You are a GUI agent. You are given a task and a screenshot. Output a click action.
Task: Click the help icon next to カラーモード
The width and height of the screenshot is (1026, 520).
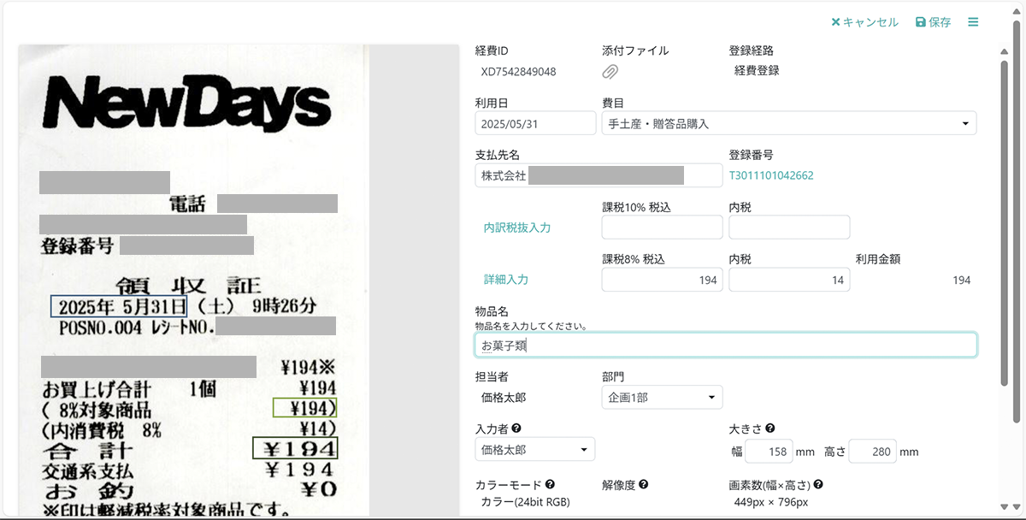coord(550,485)
